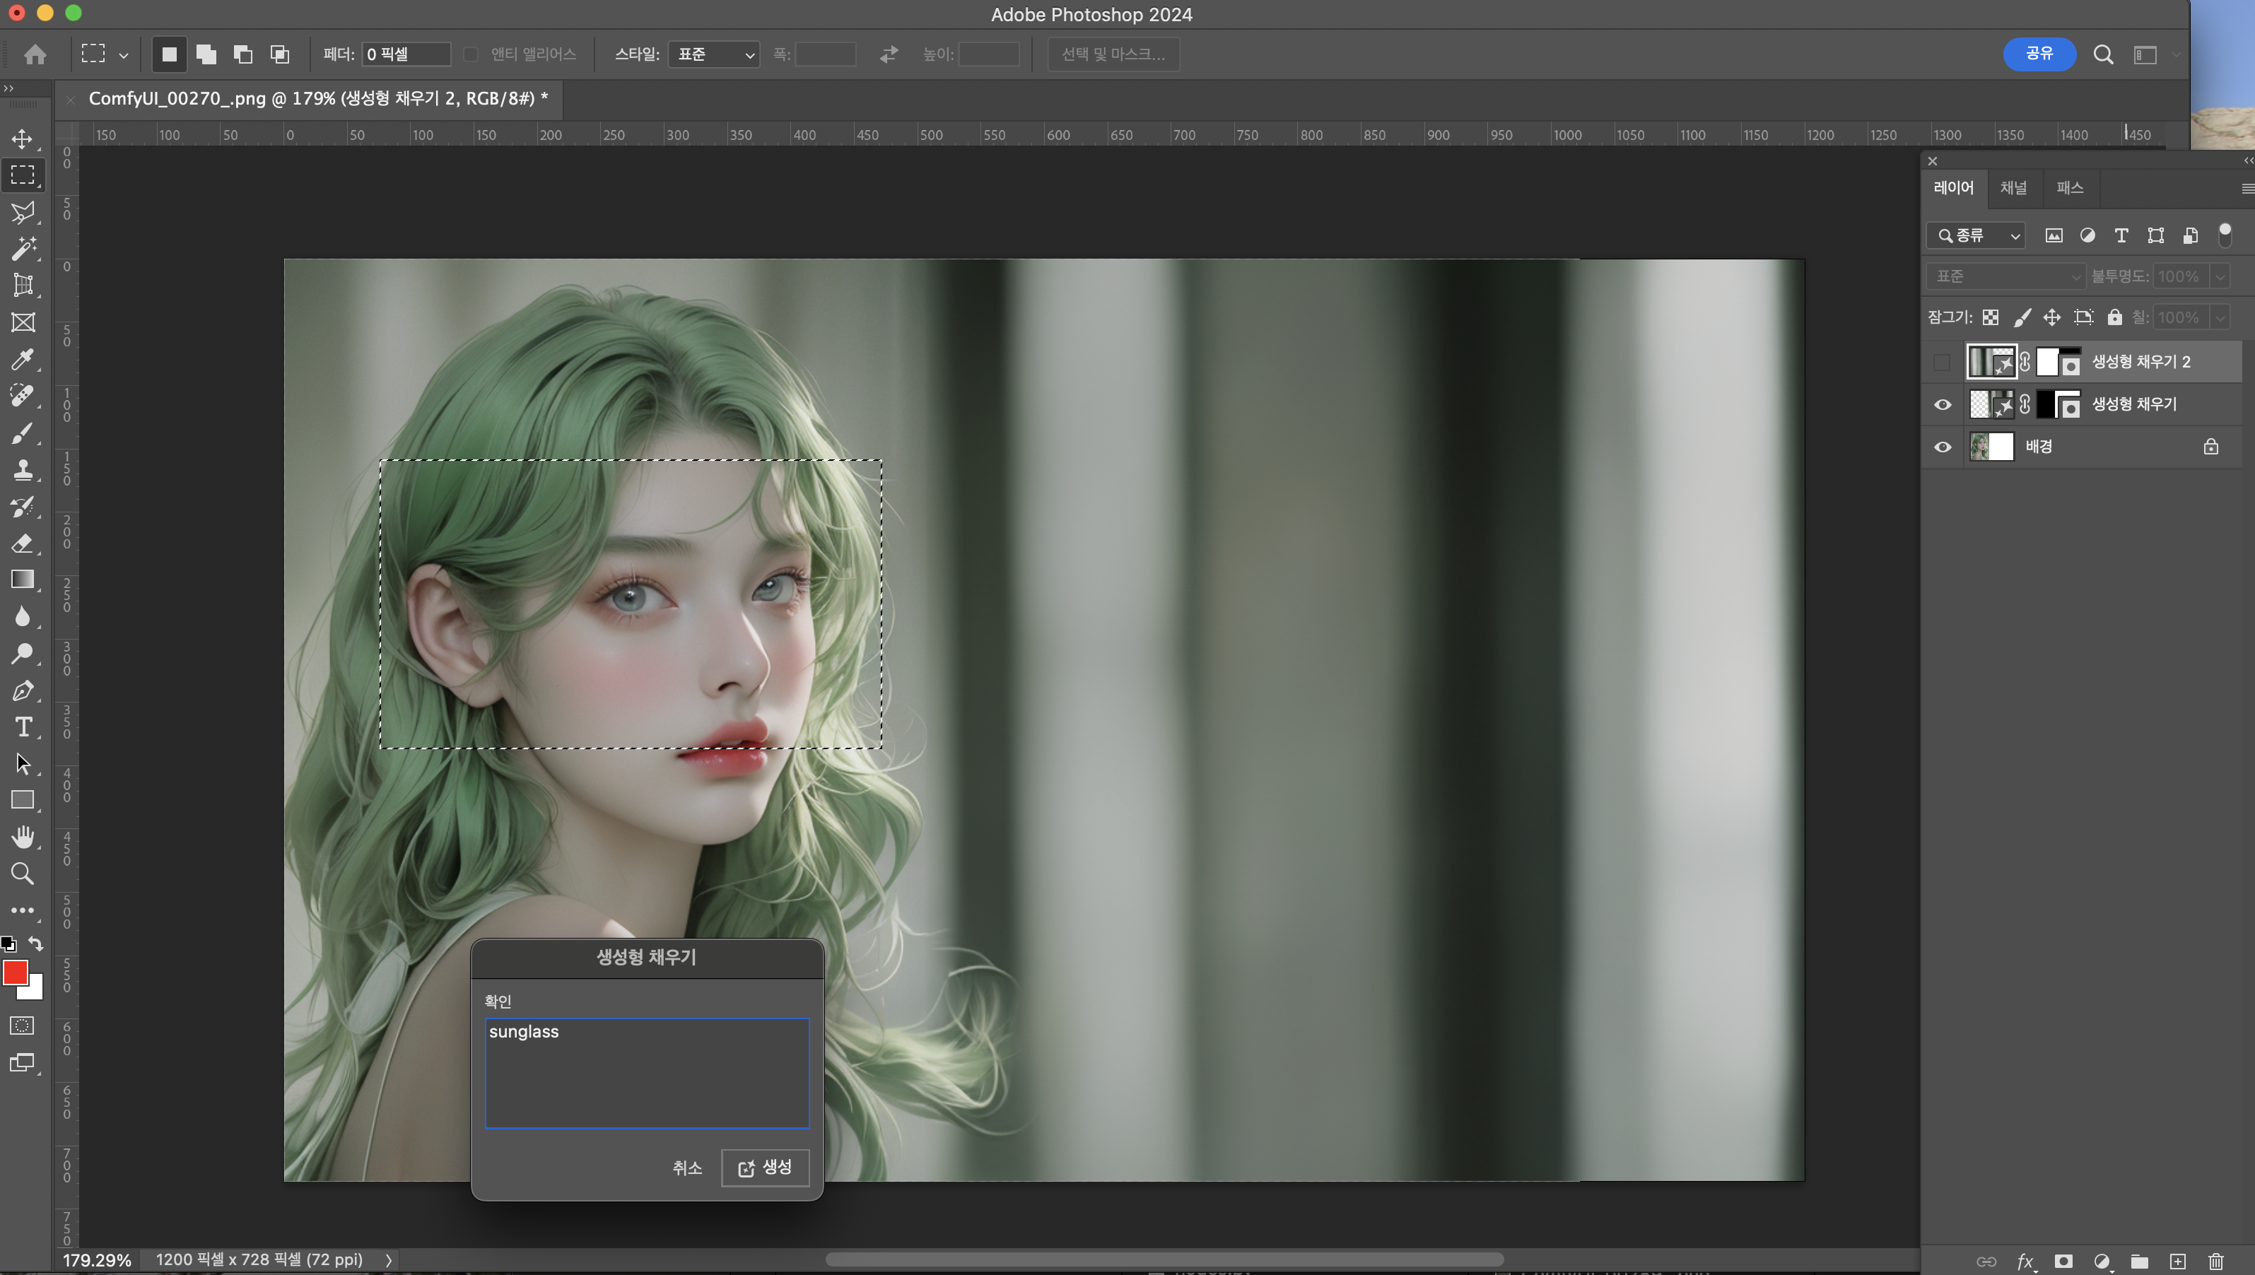
Task: Select the Eyedropper tool
Action: point(23,359)
